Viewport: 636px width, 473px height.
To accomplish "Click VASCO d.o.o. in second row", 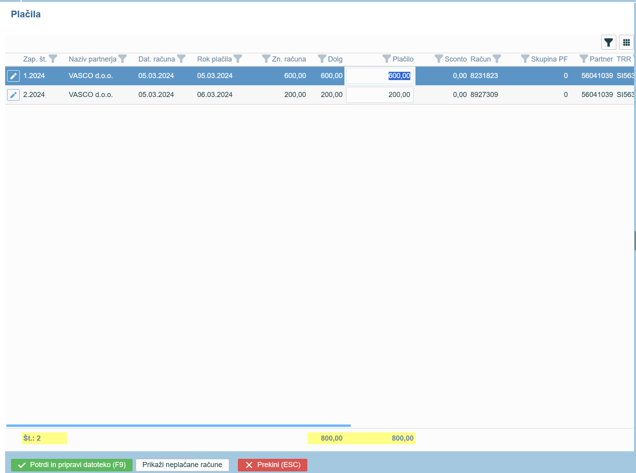I will (91, 95).
